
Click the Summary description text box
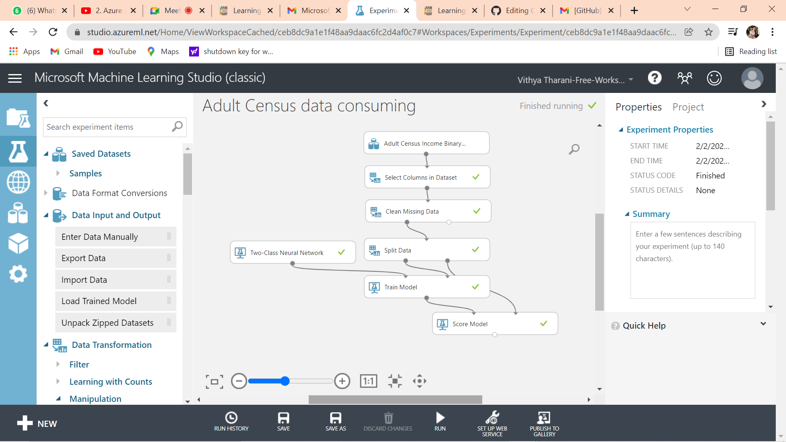[x=692, y=260]
